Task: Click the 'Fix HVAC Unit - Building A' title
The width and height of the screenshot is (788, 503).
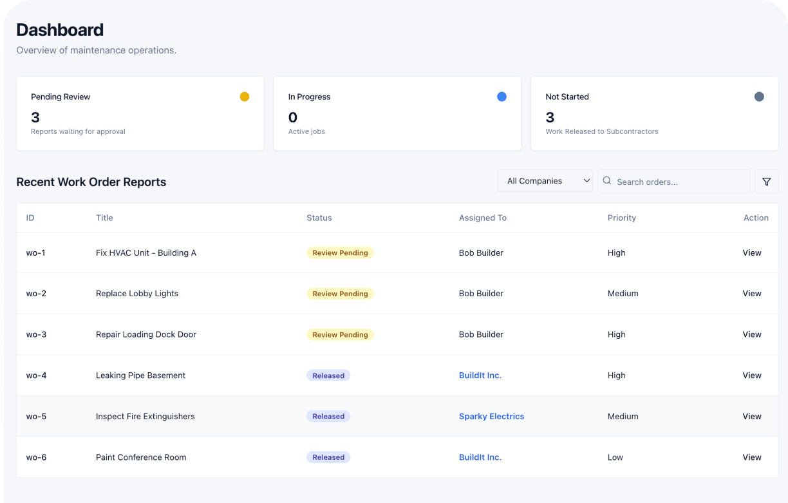Action: click(x=146, y=252)
